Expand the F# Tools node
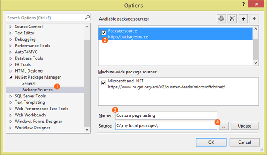This screenshot has width=267, height=155. point(11,65)
